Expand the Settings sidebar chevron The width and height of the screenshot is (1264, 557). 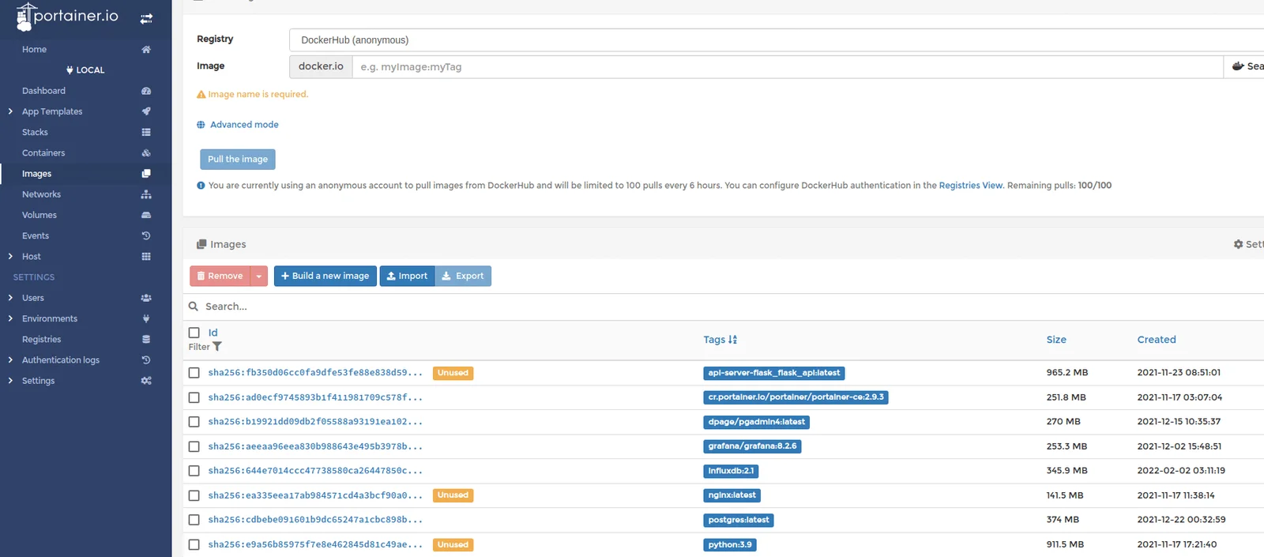10,380
